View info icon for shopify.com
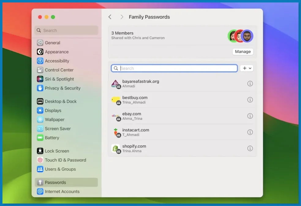The height and width of the screenshot is (206, 301). coord(250,148)
